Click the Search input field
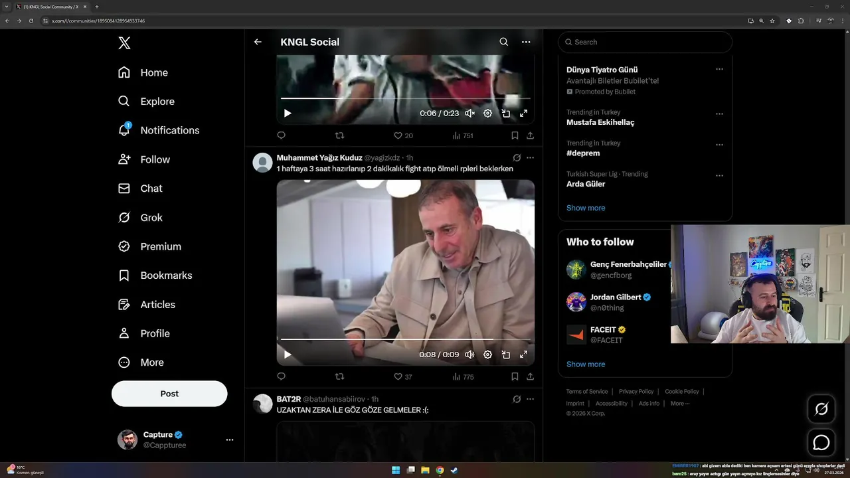850x478 pixels. (x=645, y=42)
